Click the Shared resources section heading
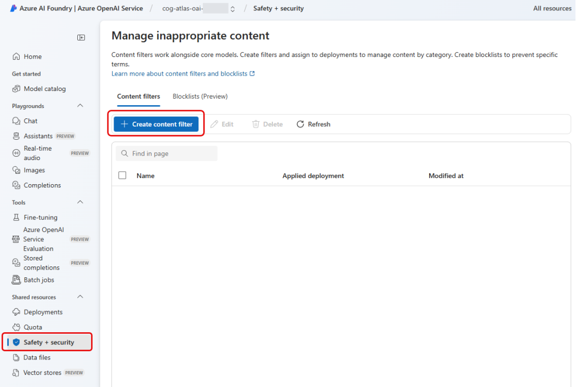This screenshot has width=576, height=387. (34, 297)
